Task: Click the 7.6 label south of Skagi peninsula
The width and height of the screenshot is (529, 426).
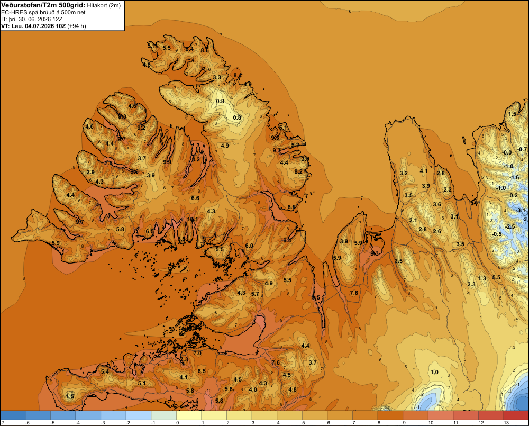Action: pyautogui.click(x=354, y=293)
